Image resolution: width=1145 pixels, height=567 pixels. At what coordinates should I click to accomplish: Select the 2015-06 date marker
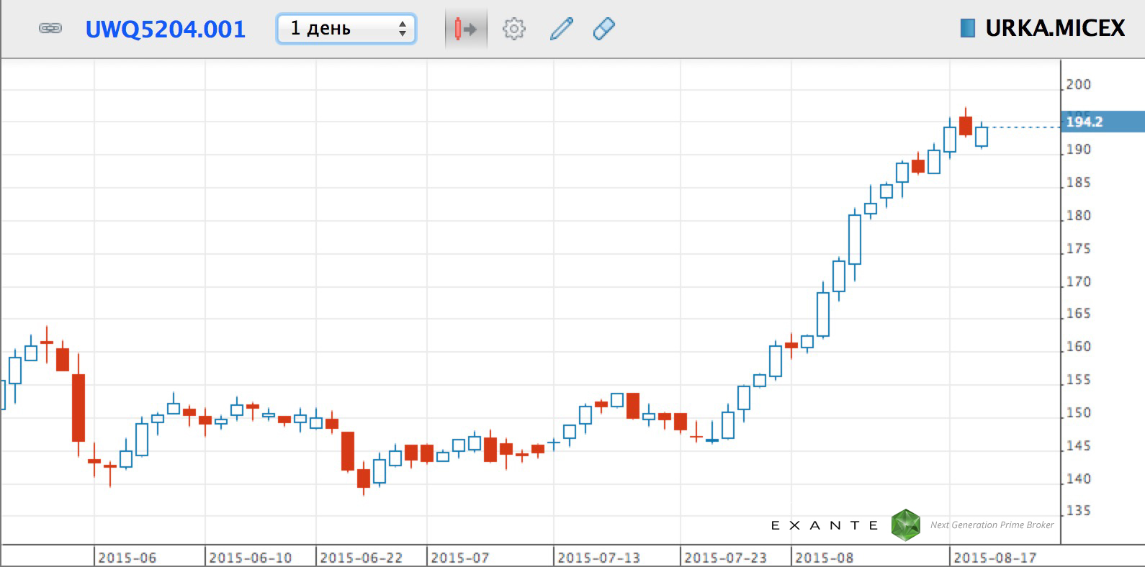point(127,558)
